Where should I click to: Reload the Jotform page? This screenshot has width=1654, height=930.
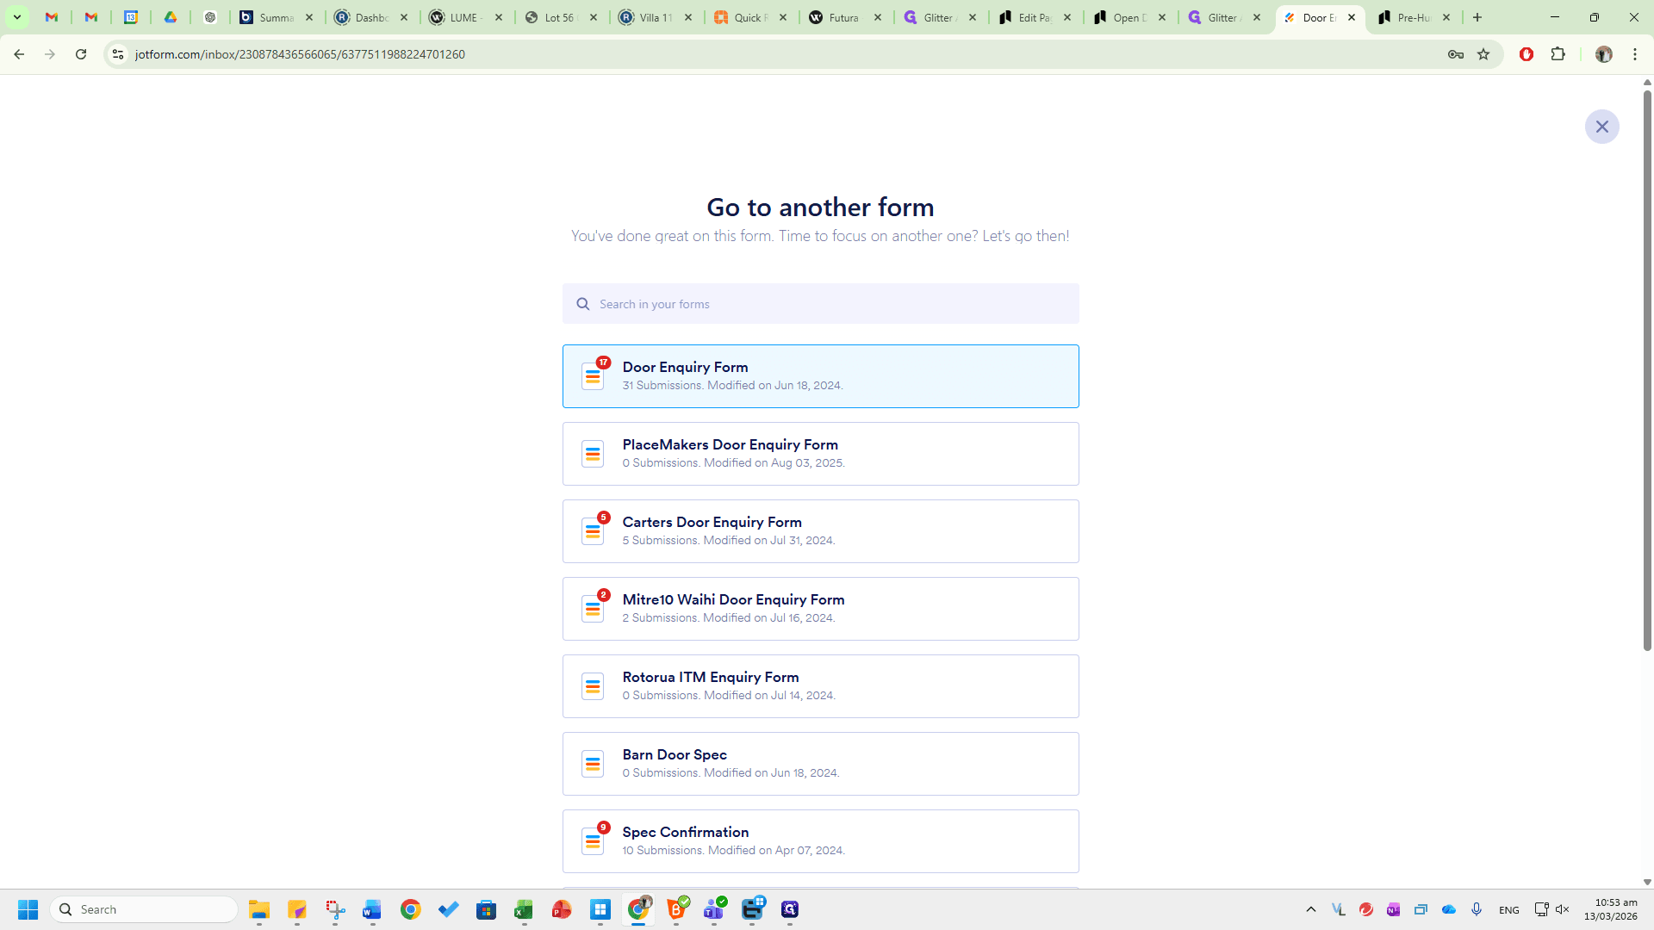pyautogui.click(x=81, y=54)
